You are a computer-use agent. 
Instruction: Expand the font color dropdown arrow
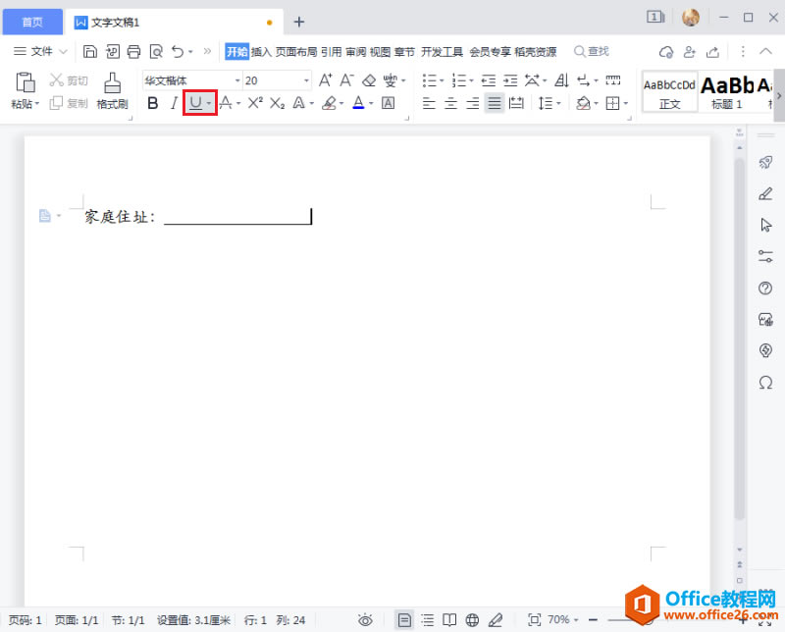pyautogui.click(x=371, y=104)
